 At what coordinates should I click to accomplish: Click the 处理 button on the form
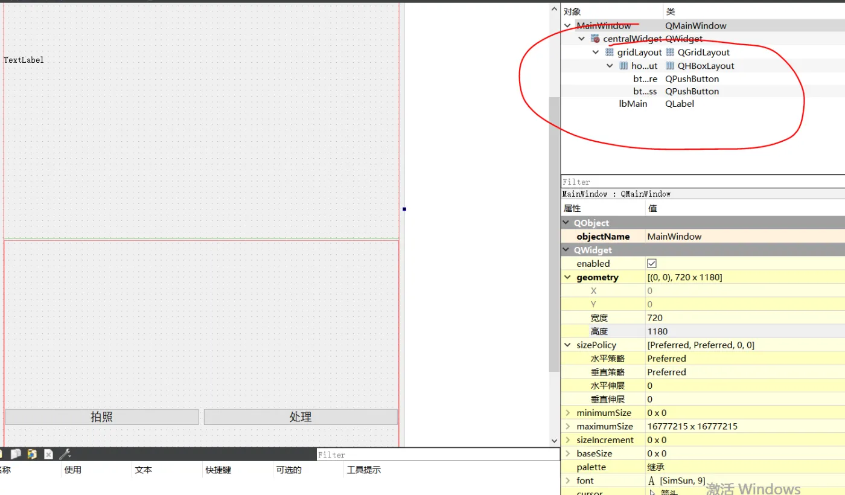(x=301, y=417)
